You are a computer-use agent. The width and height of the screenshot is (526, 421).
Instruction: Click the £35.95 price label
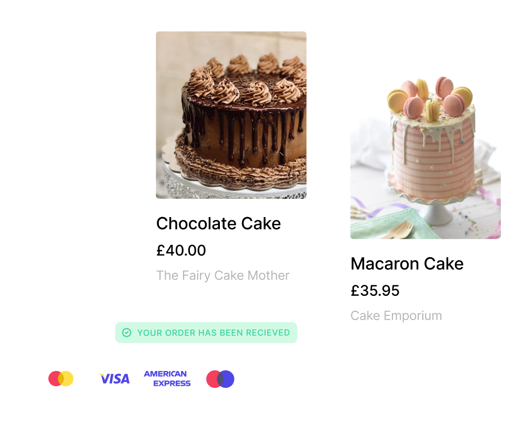[375, 291]
